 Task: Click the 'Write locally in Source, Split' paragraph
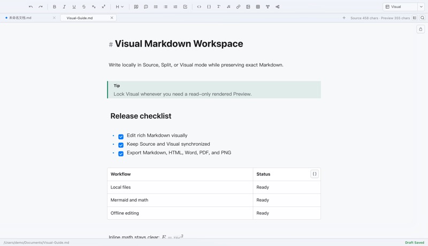196,65
